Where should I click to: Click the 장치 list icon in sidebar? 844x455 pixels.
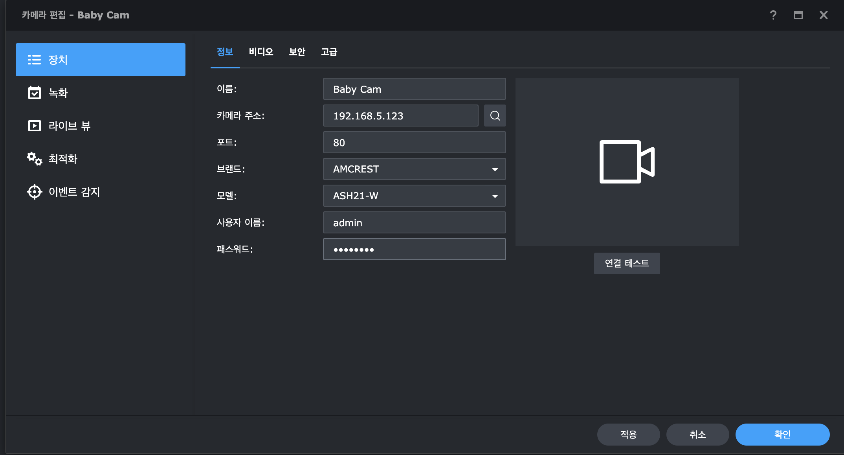35,60
